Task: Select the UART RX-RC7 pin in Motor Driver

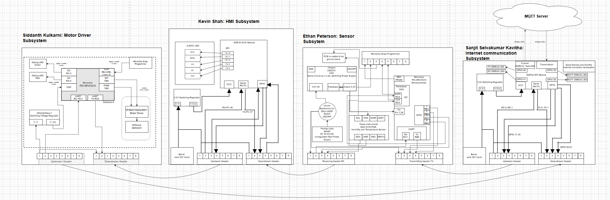Action: pos(78,98)
